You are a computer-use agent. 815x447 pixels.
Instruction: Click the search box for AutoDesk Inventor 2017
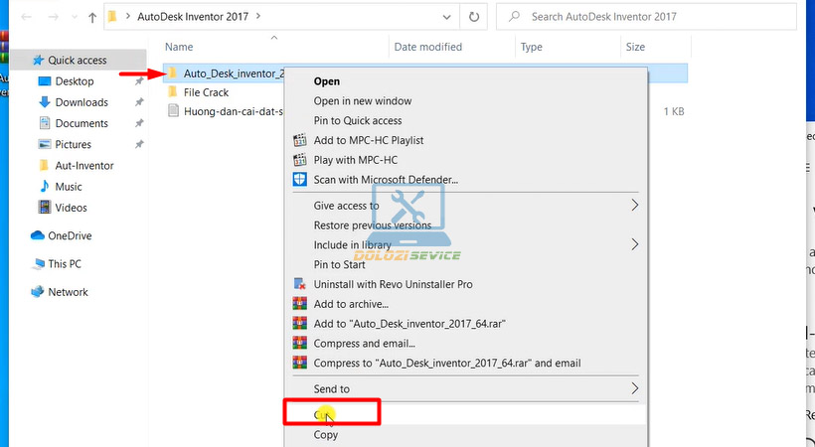pyautogui.click(x=646, y=17)
